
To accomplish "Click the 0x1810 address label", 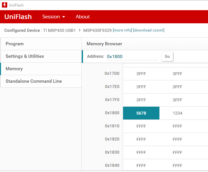I will [112, 126].
